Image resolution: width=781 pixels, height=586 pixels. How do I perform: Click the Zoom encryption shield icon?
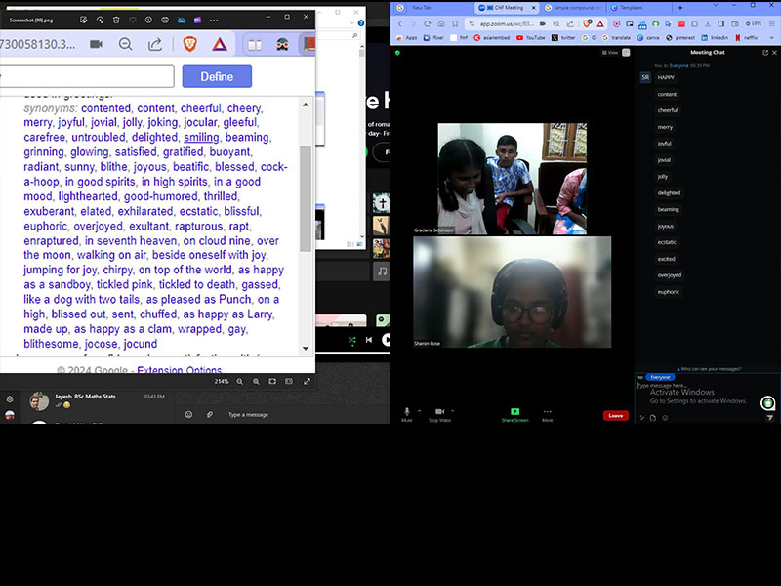(397, 53)
